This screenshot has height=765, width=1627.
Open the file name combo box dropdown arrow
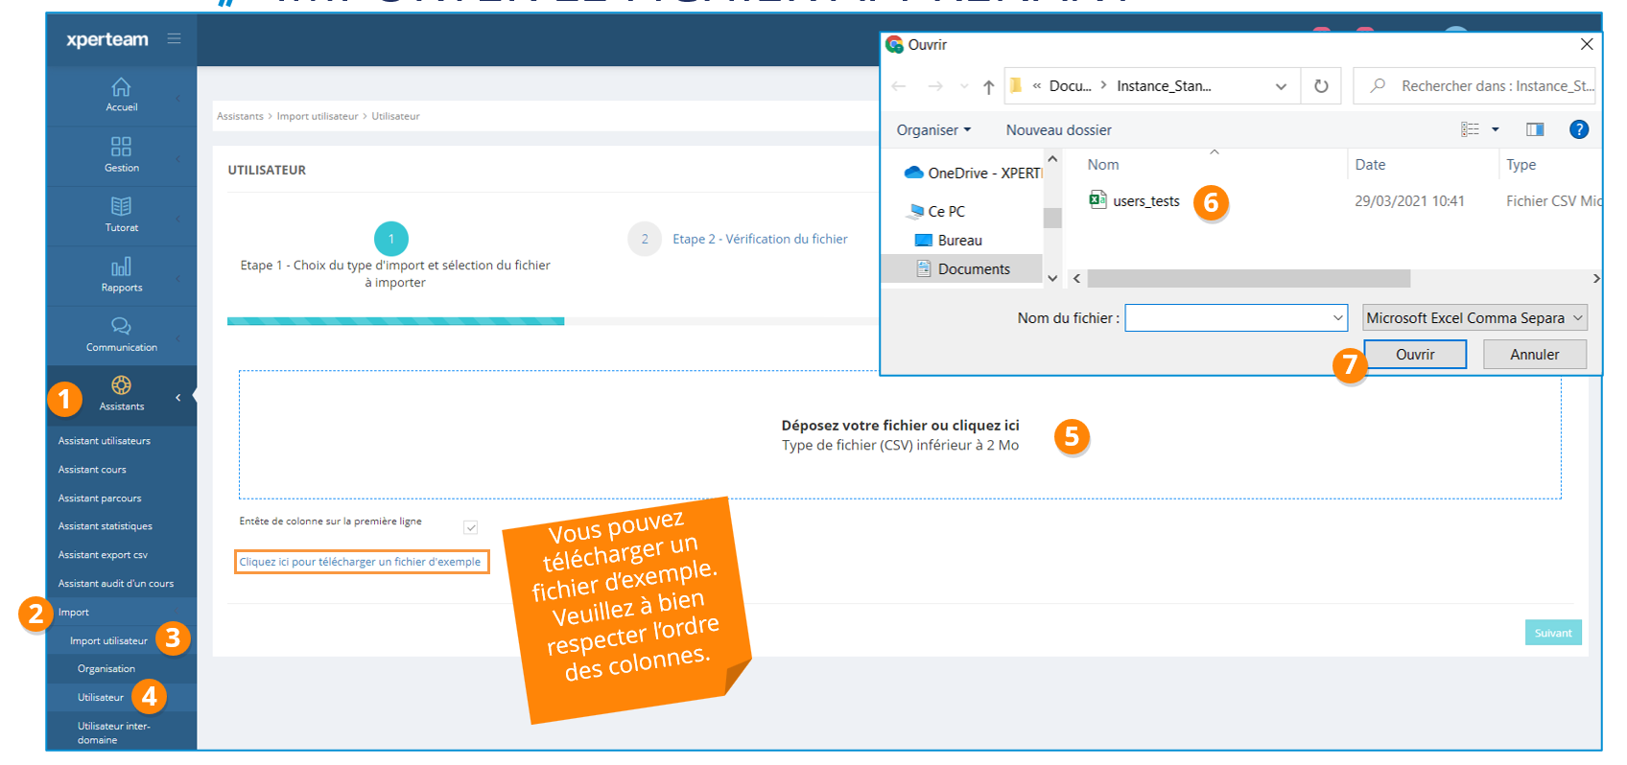tap(1337, 318)
